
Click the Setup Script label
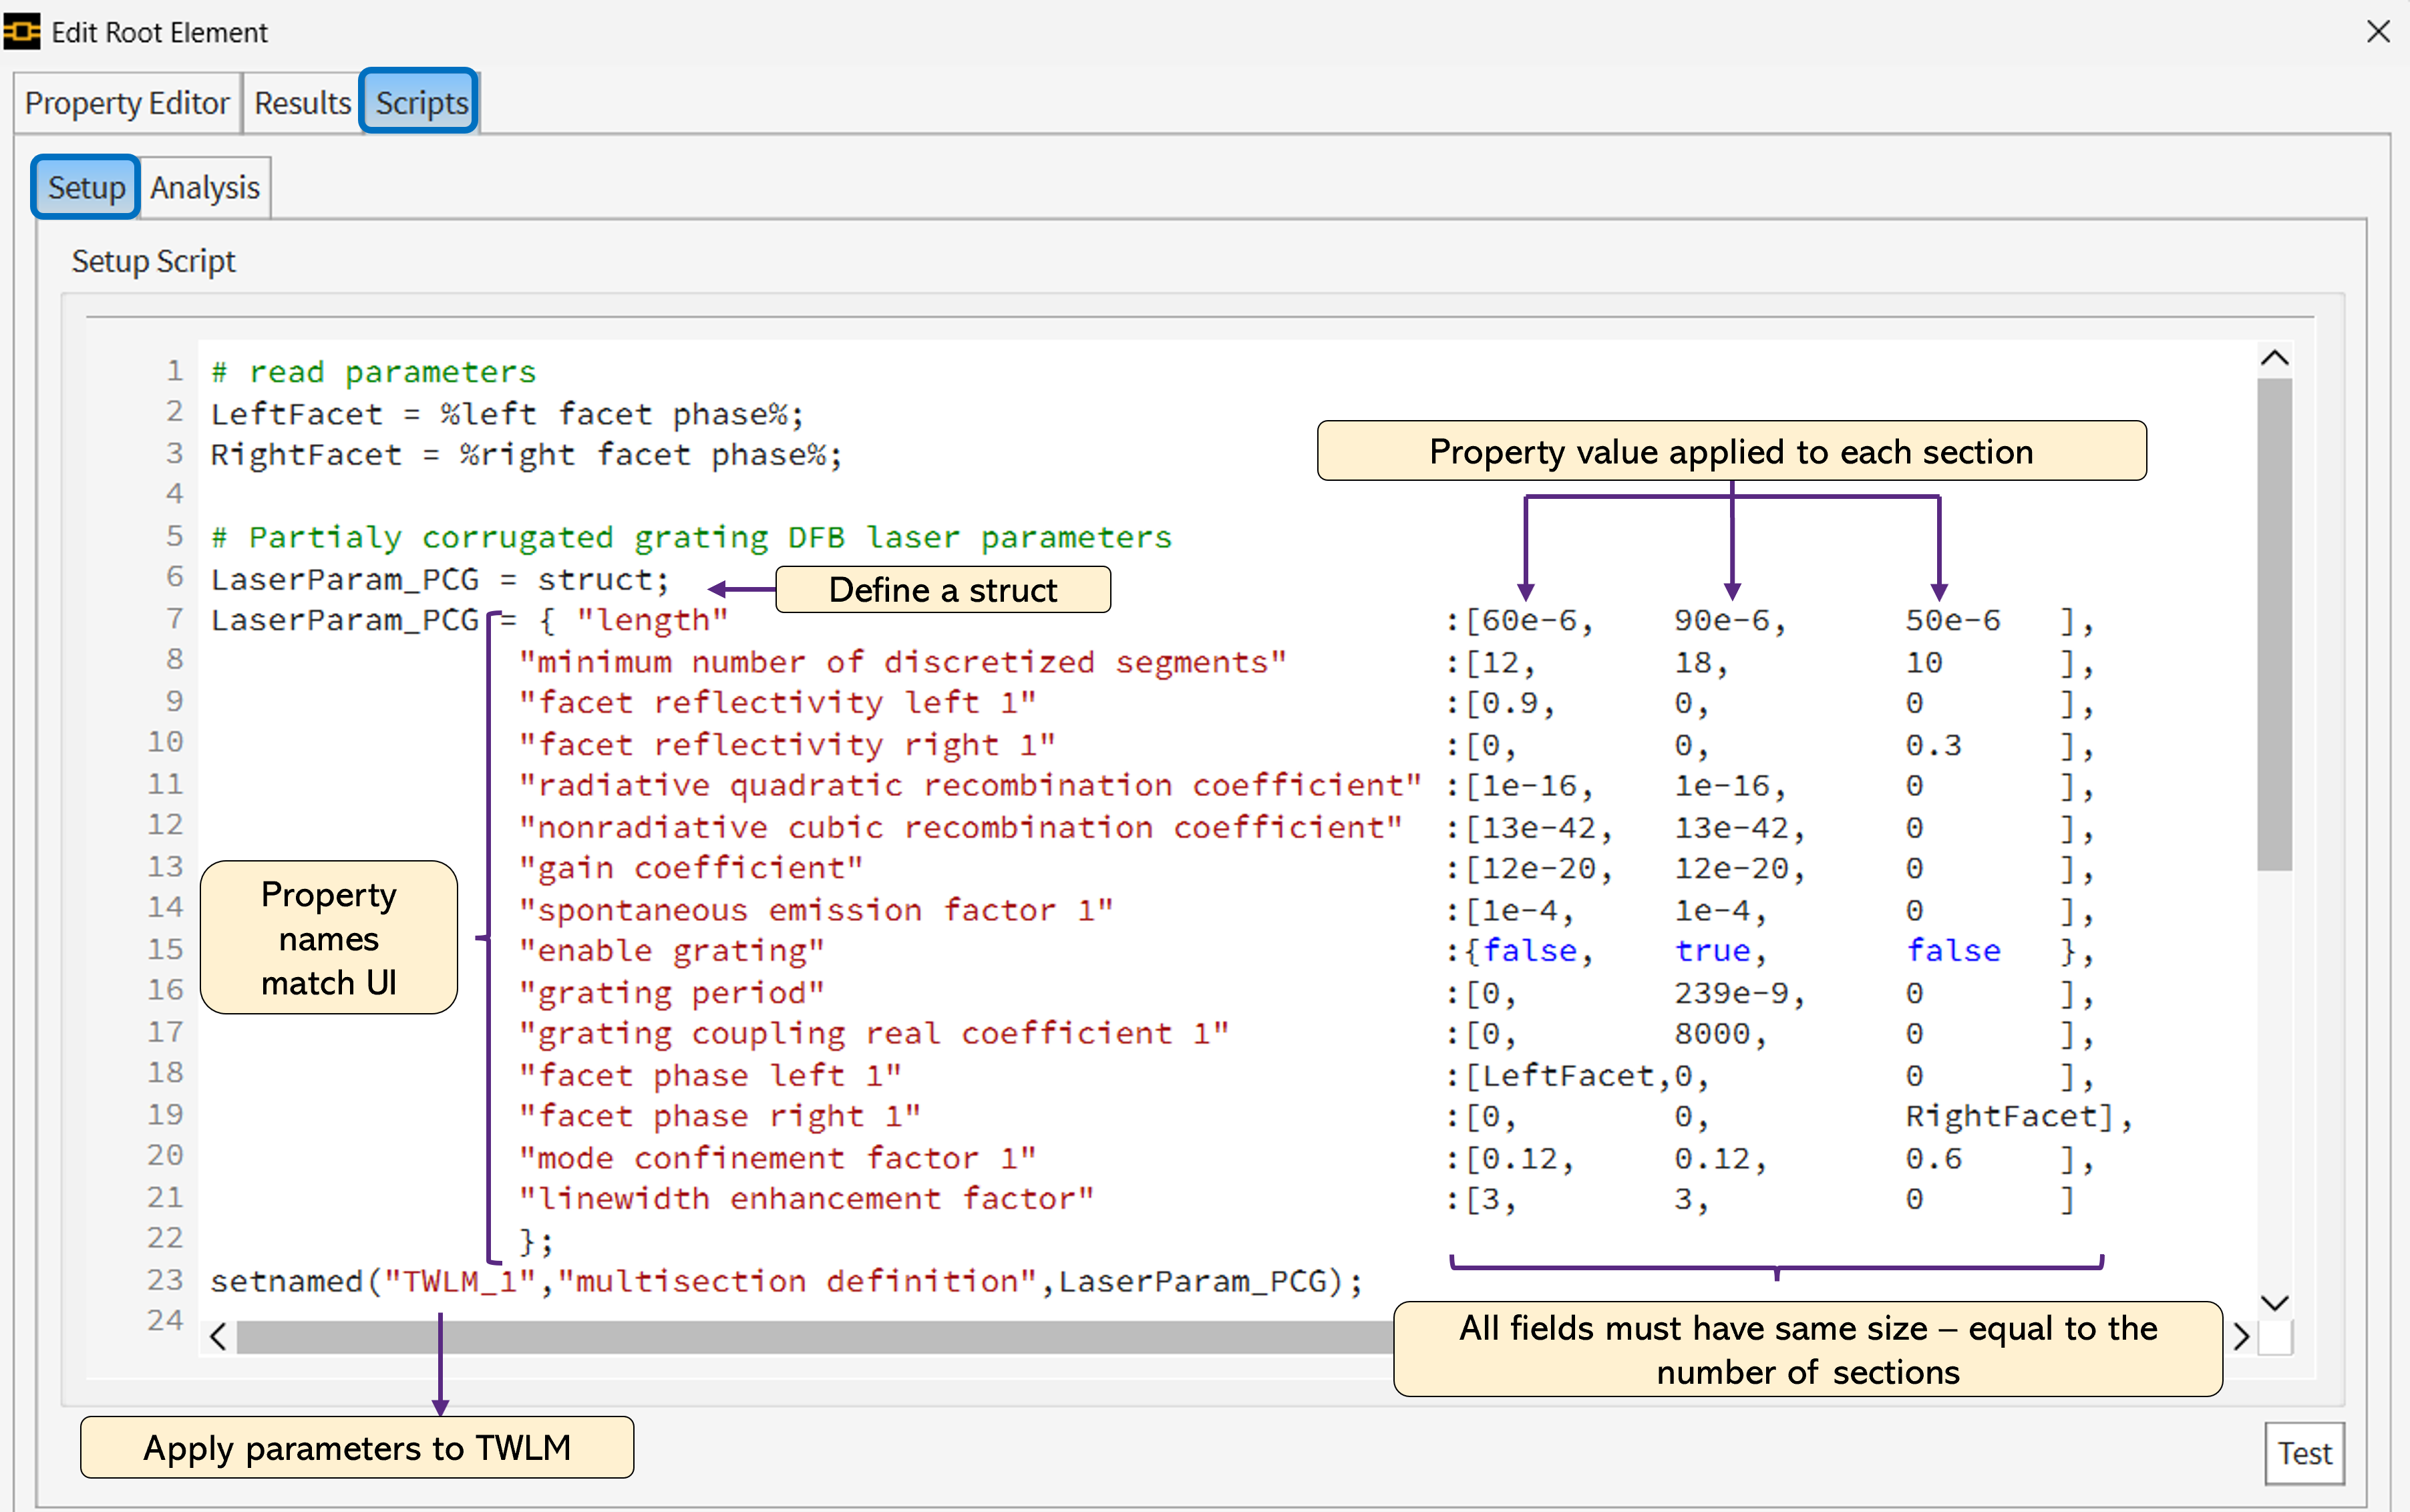click(x=153, y=262)
